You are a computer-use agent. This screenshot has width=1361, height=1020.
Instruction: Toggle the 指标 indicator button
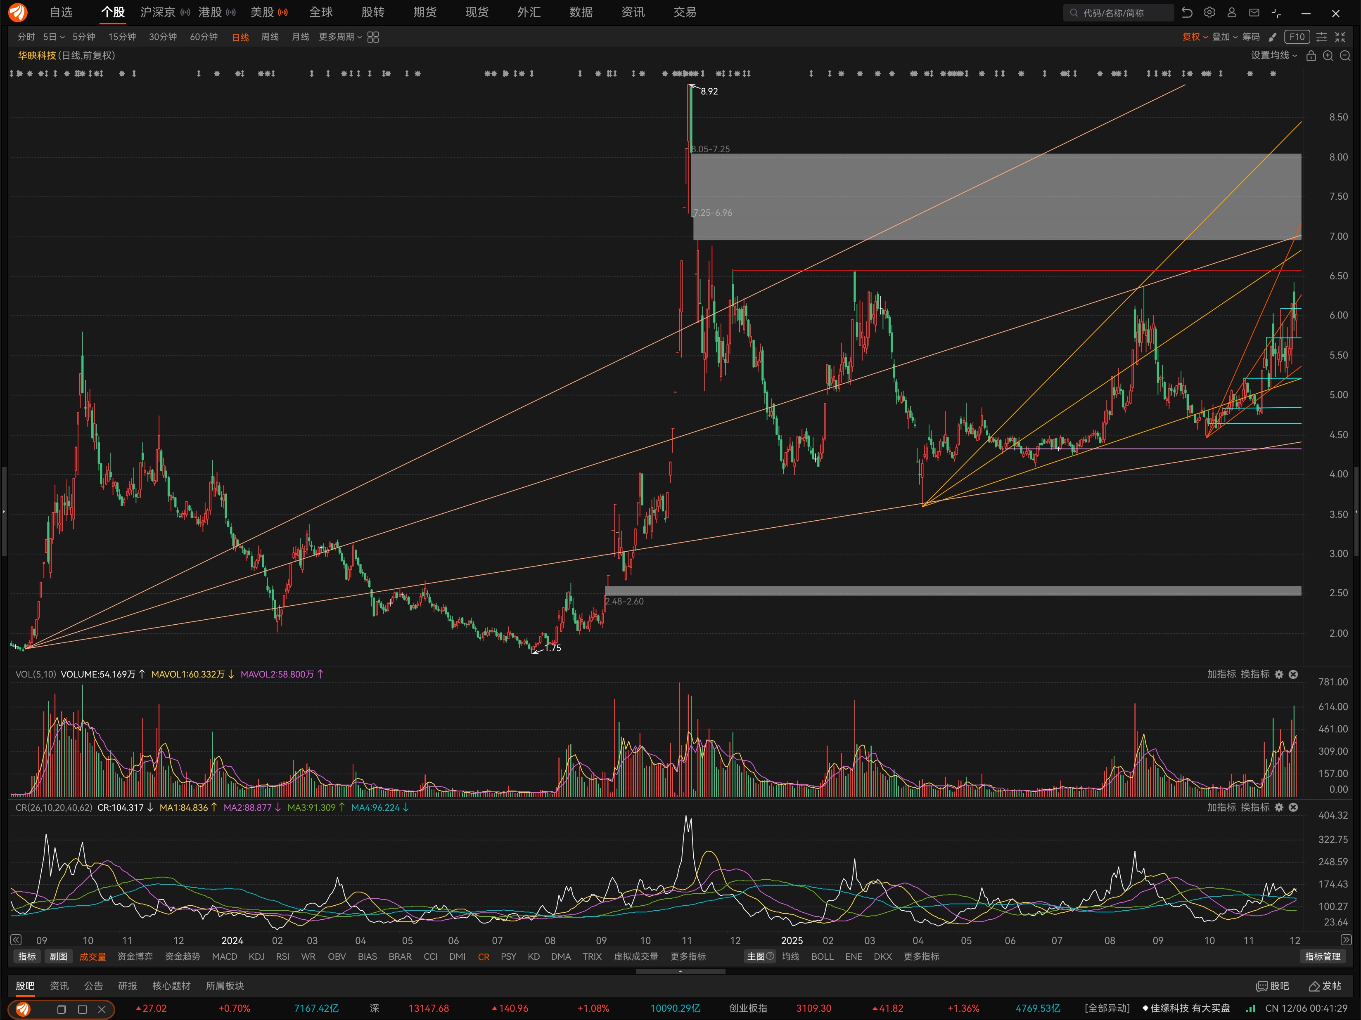[26, 957]
